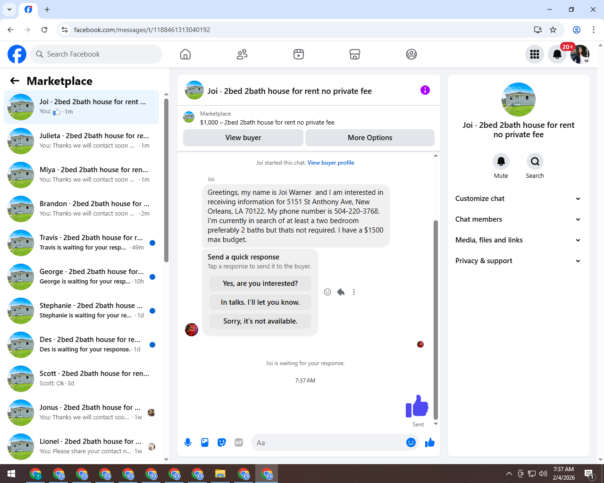Screen dimensions: 604x483
Task: Open the George conversation
Action: (81, 277)
